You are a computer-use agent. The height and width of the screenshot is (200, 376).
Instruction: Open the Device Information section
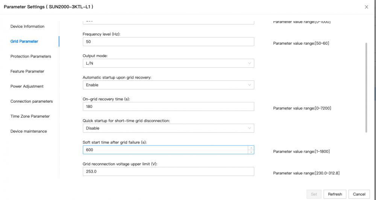(27, 26)
